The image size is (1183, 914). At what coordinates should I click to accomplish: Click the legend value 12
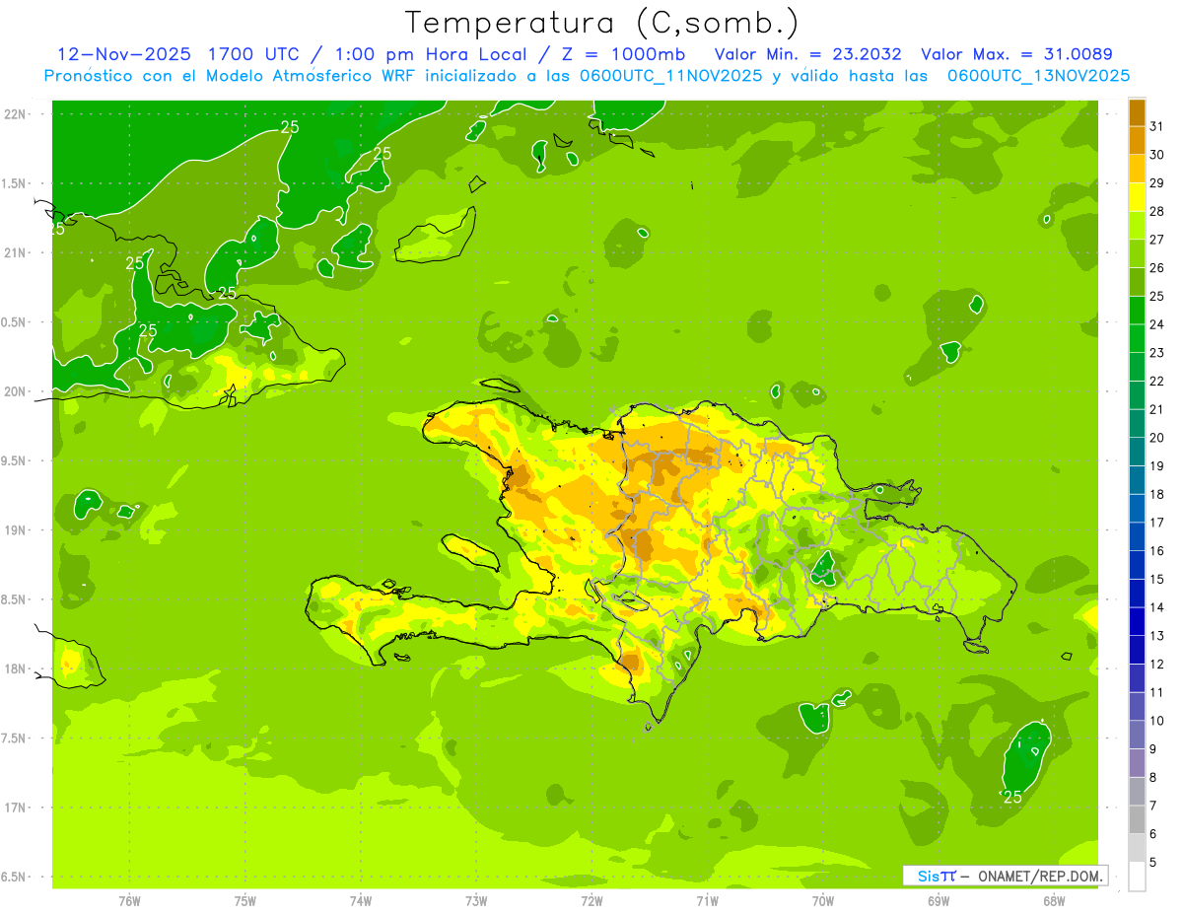coord(1156,665)
